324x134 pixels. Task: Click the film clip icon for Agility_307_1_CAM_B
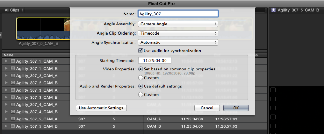point(13,68)
